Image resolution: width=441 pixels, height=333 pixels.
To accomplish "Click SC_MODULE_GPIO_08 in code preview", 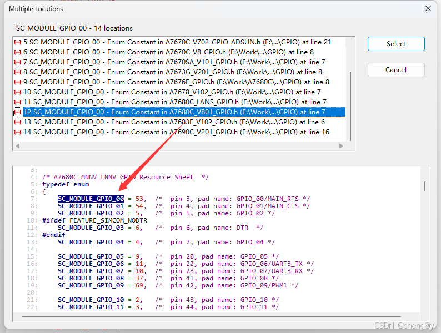I will point(91,279).
